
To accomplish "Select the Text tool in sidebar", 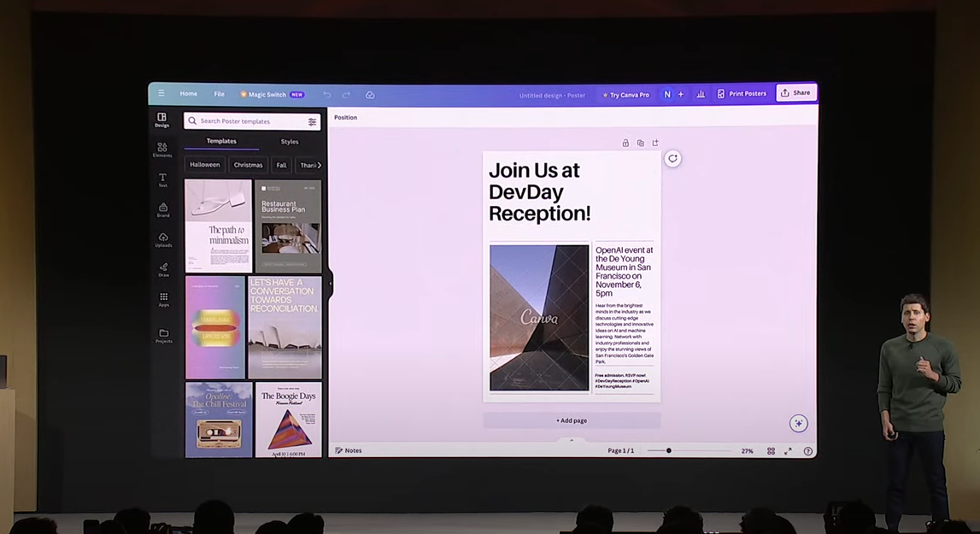I will 162,179.
